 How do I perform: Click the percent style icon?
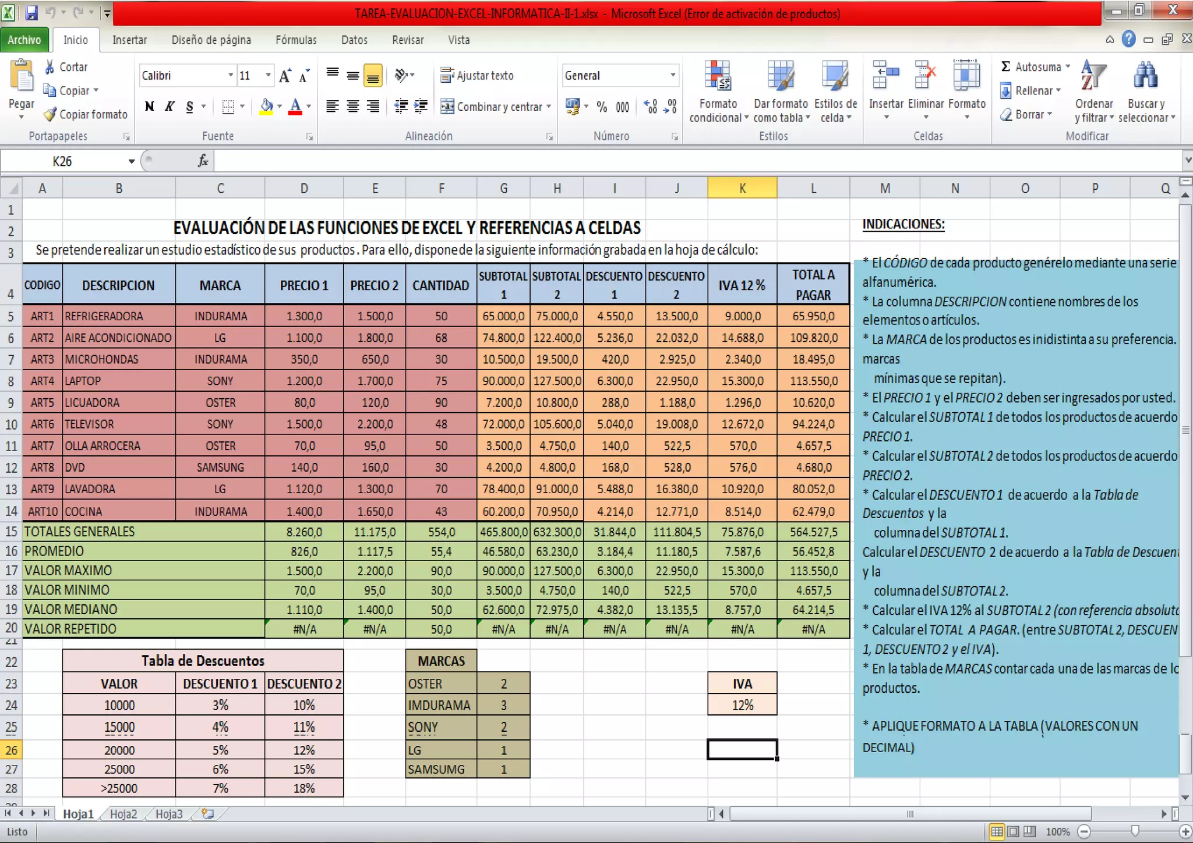click(602, 107)
